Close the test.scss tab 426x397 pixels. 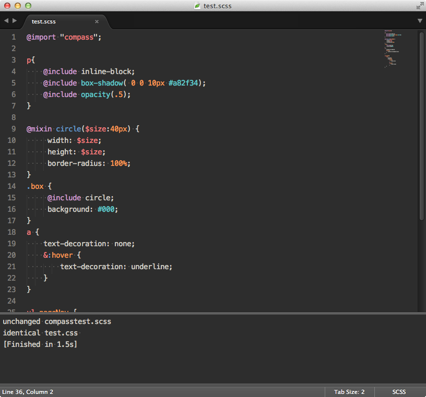click(x=97, y=21)
